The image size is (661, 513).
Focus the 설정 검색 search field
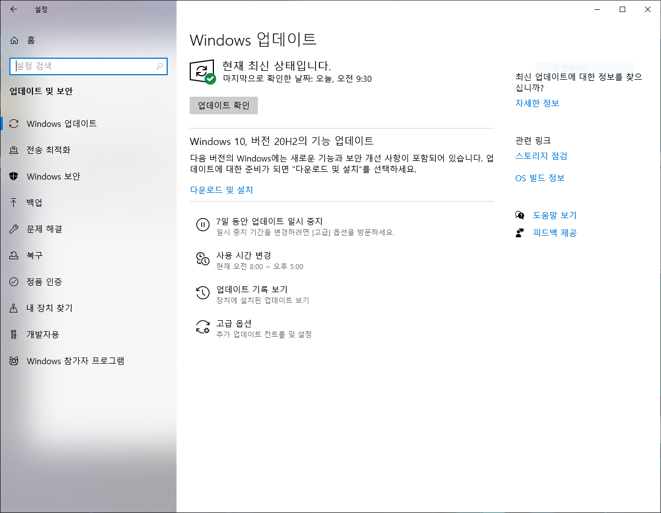(89, 66)
